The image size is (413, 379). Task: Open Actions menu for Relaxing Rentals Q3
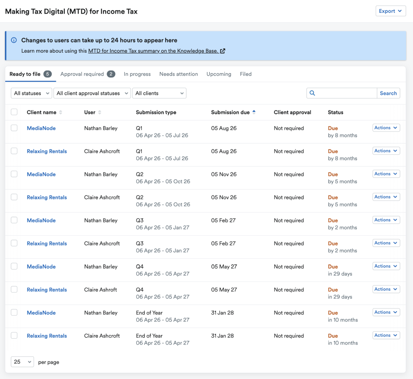click(x=386, y=243)
